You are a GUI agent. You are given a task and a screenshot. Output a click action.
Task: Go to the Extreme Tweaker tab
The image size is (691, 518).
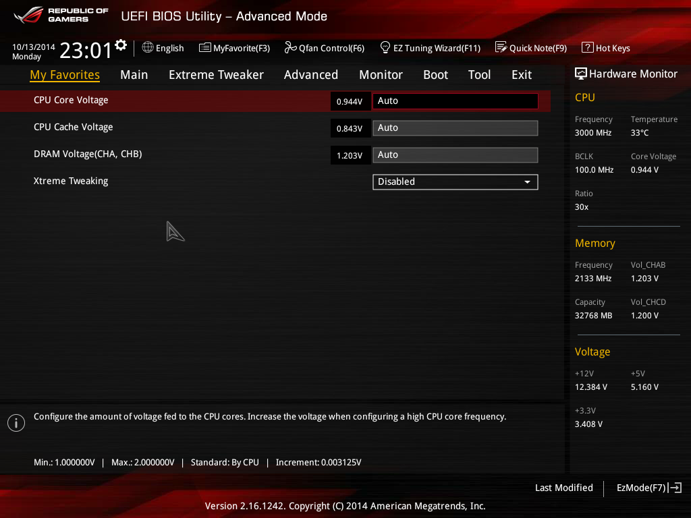[x=217, y=75]
